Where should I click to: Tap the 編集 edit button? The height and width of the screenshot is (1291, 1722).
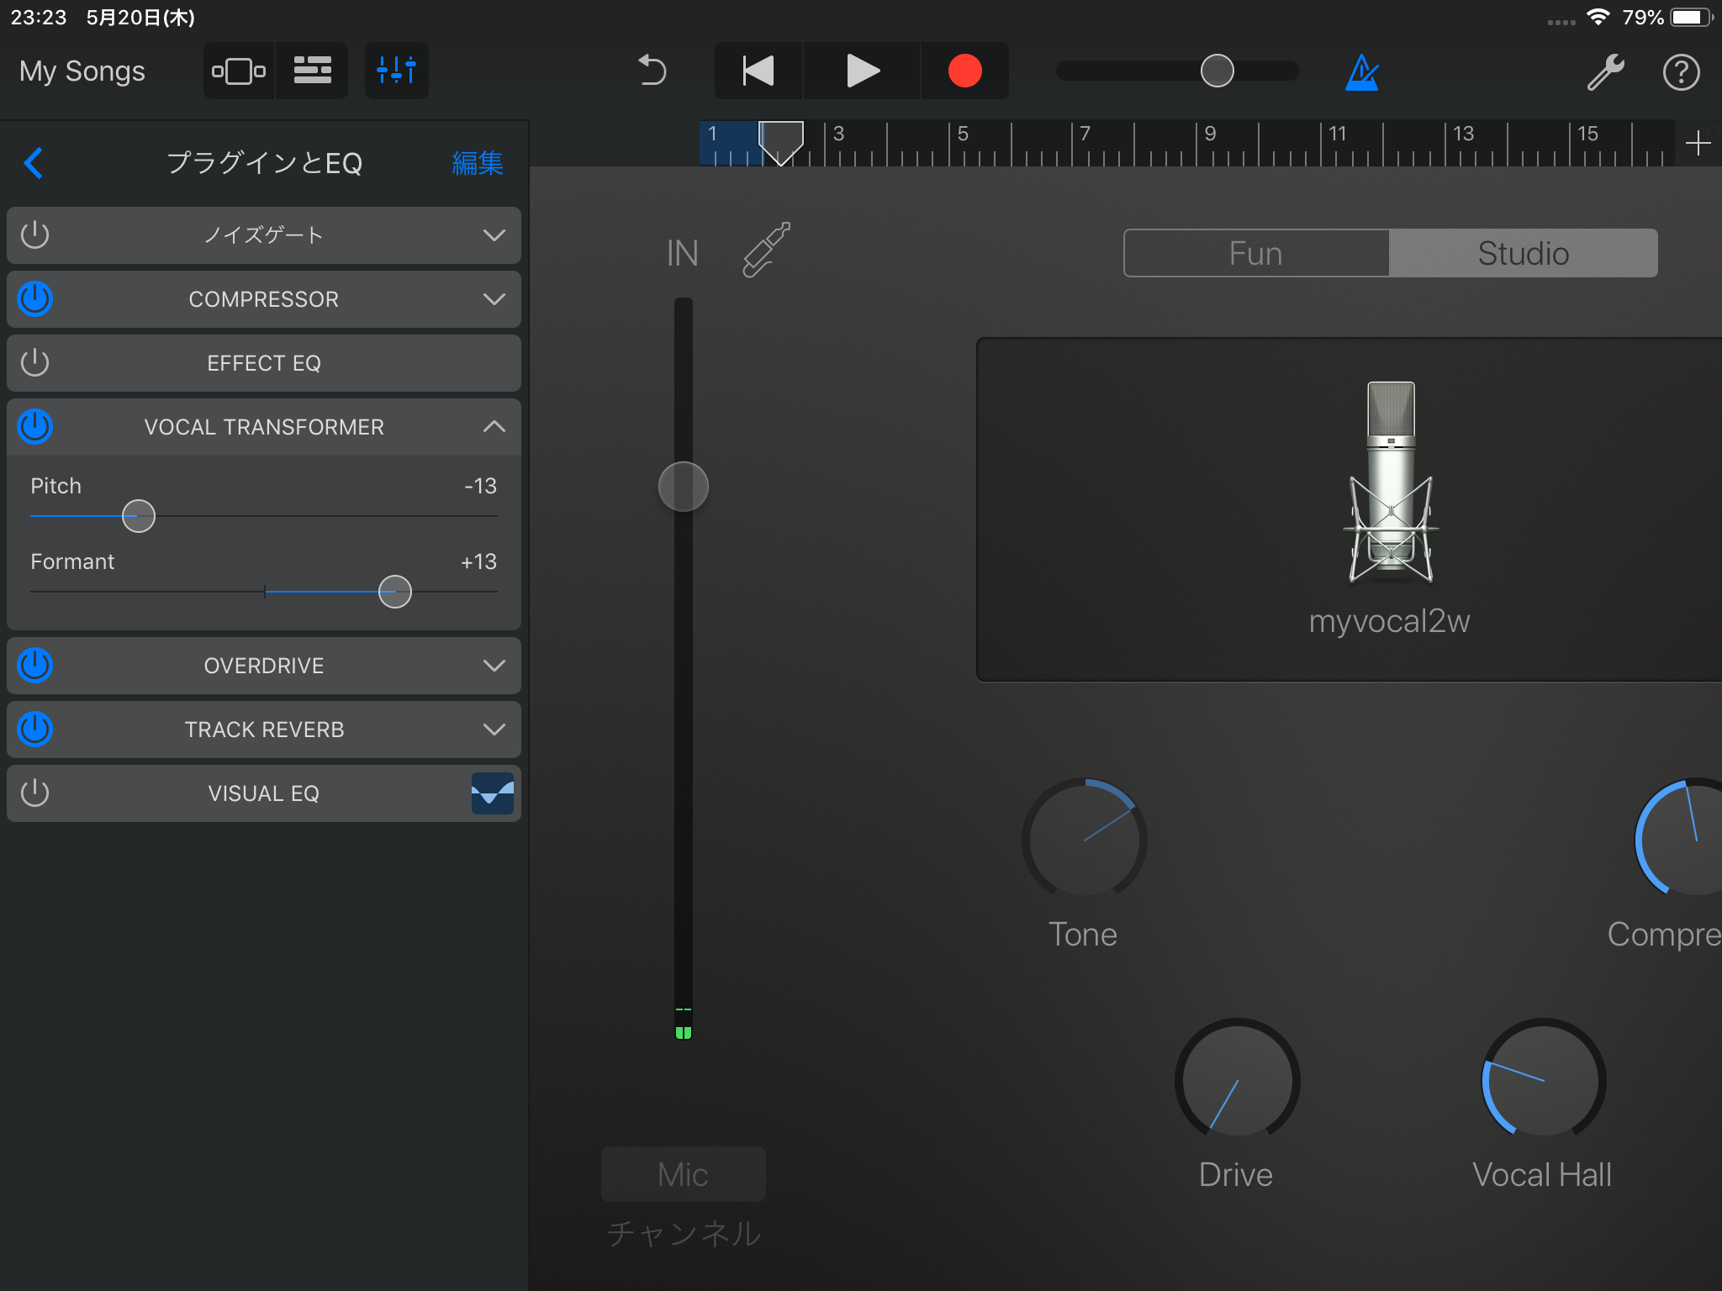(477, 163)
